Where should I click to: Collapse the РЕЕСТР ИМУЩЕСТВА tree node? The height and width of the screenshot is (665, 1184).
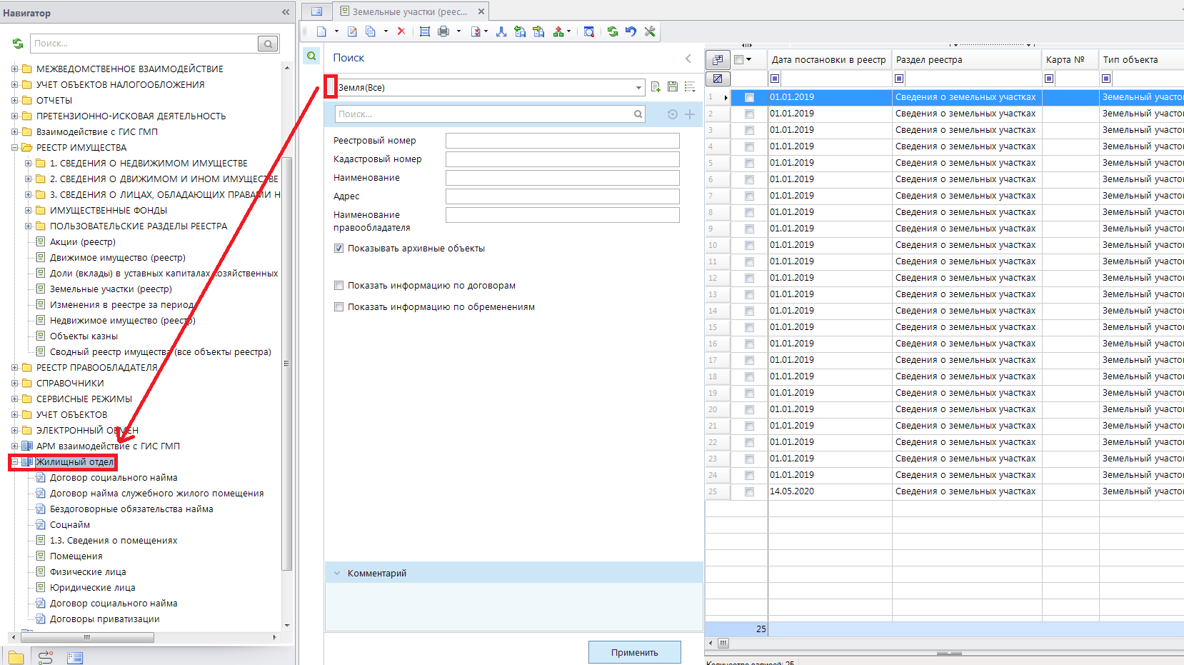(x=14, y=147)
